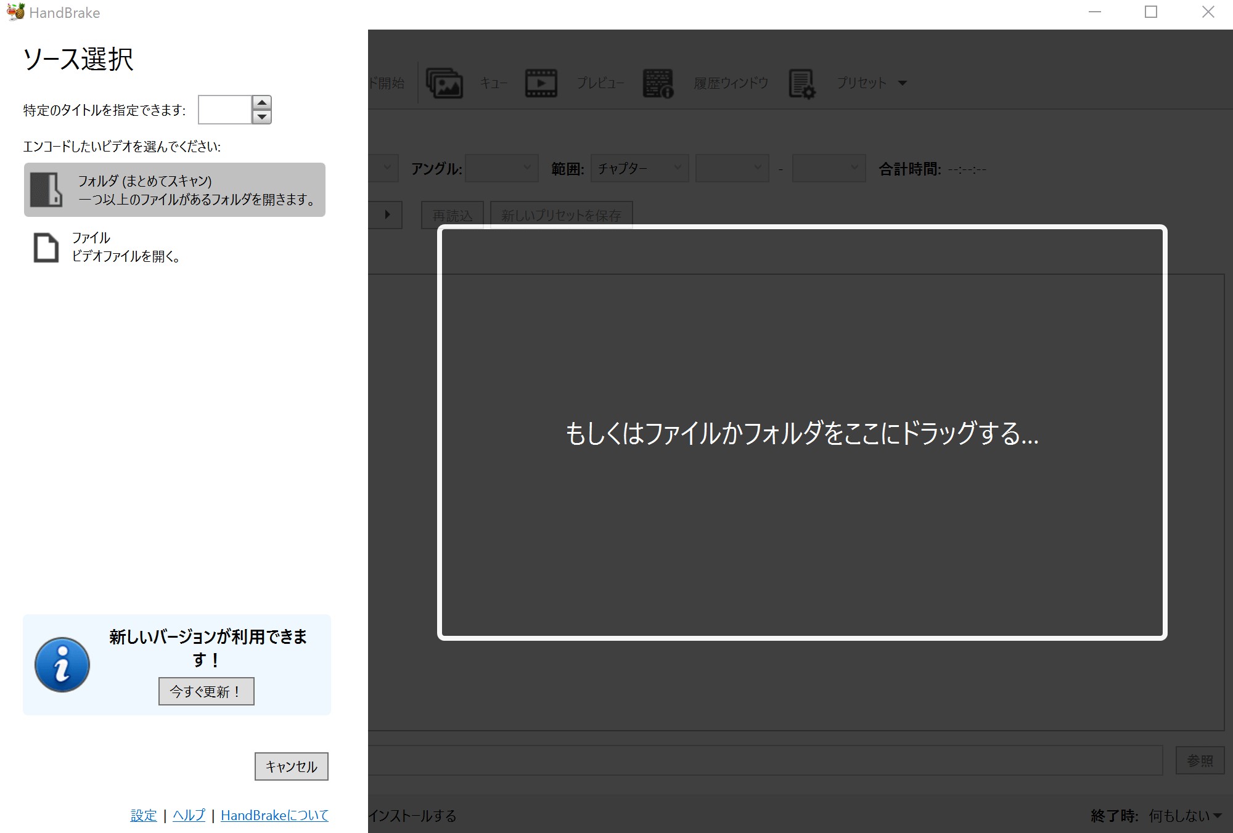1233x833 pixels.
Task: Click the destination path field
Action: [765, 761]
